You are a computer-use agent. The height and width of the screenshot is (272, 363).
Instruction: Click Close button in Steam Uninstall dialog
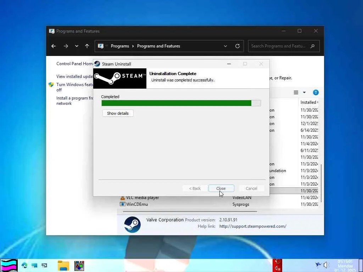click(x=221, y=188)
